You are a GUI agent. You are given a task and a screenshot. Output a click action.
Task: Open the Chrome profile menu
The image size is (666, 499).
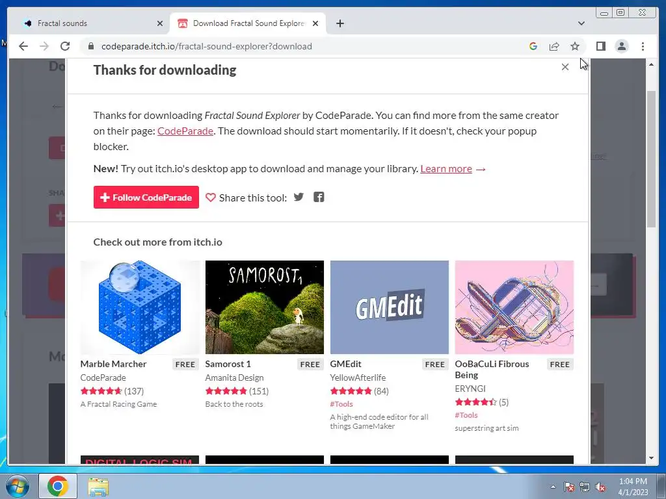pos(622,46)
